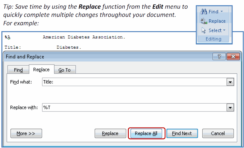The width and height of the screenshot is (244, 148).
Task: Close the Find and Replace dialog
Action: (233, 57)
